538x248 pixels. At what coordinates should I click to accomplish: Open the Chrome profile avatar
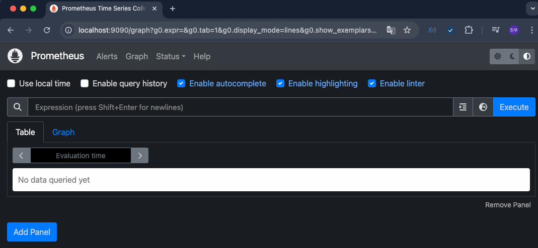[x=514, y=30]
